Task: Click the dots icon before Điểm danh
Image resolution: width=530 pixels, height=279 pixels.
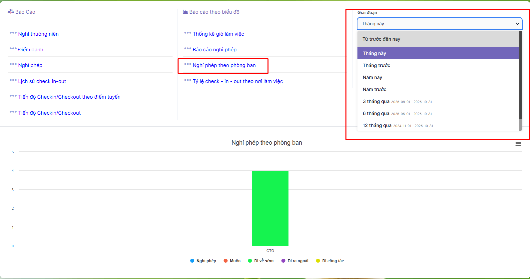Action: (x=13, y=49)
